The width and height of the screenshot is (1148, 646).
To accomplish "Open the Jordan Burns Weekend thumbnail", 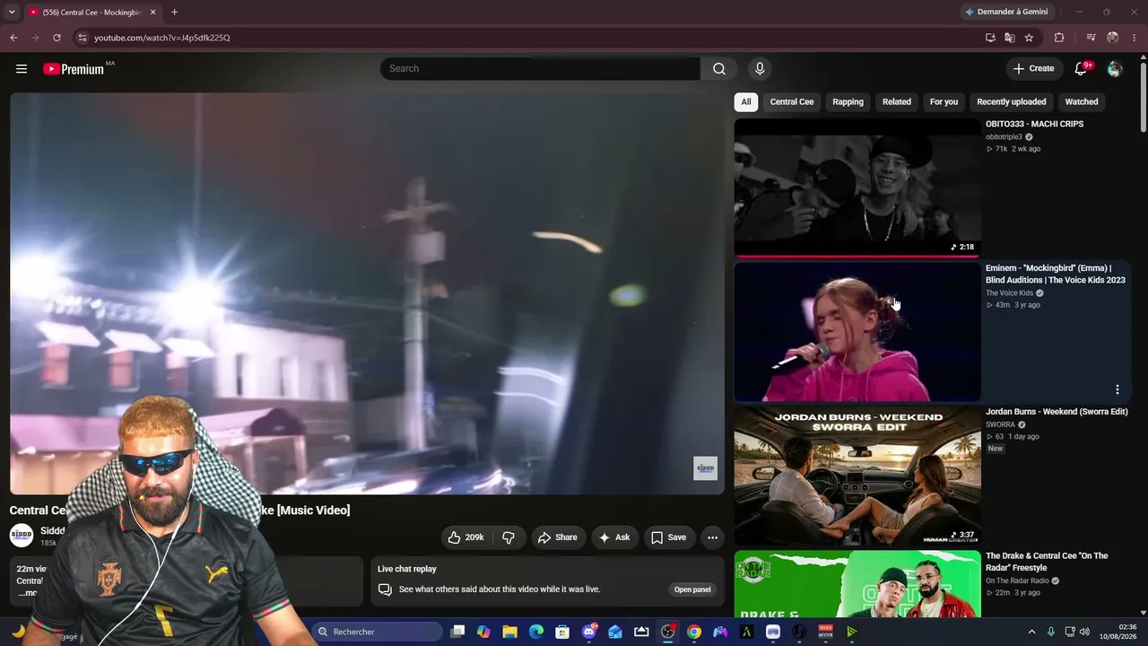I will 857,476.
